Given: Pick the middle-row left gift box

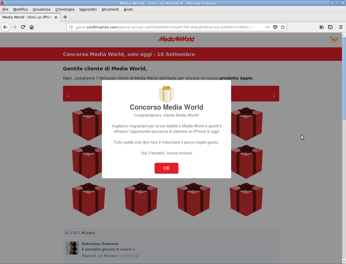Looking at the screenshot, I should click(87, 162).
